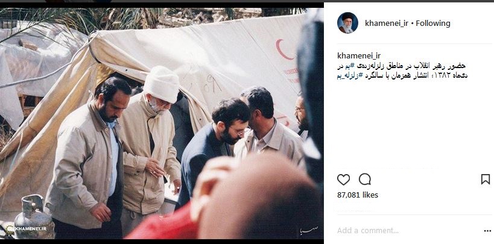
Task: Open khamenei_ir profile from header username
Action: 386,23
